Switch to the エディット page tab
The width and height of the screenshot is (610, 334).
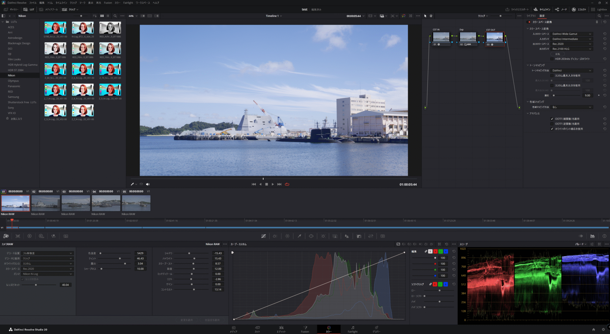pos(281,329)
